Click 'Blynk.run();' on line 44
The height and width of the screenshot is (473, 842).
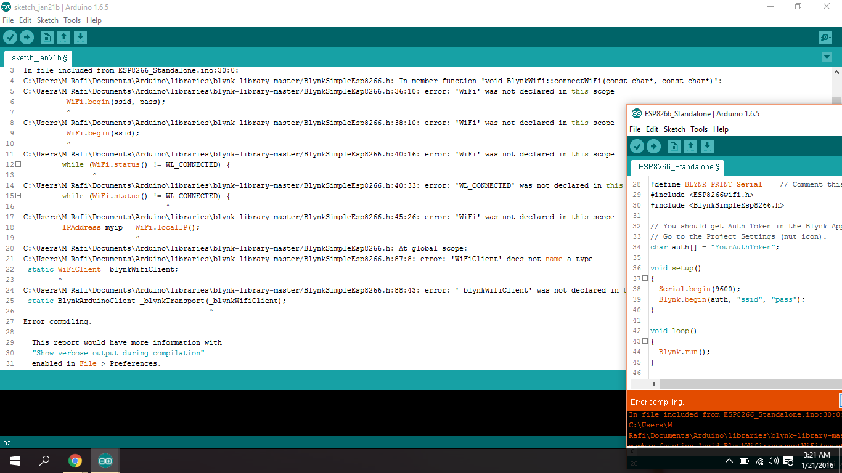[684, 352]
